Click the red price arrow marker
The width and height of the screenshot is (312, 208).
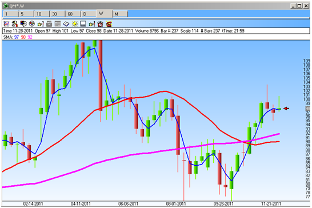click(286, 109)
